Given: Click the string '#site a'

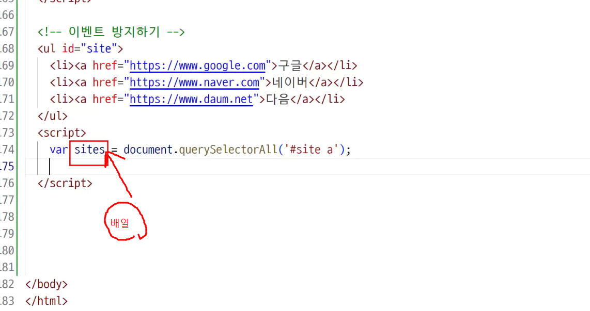Looking at the screenshot, I should [x=312, y=150].
